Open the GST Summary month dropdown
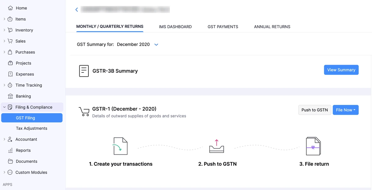 tap(156, 45)
